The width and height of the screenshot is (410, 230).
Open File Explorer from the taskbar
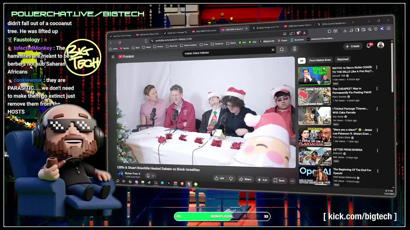[x=143, y=182]
